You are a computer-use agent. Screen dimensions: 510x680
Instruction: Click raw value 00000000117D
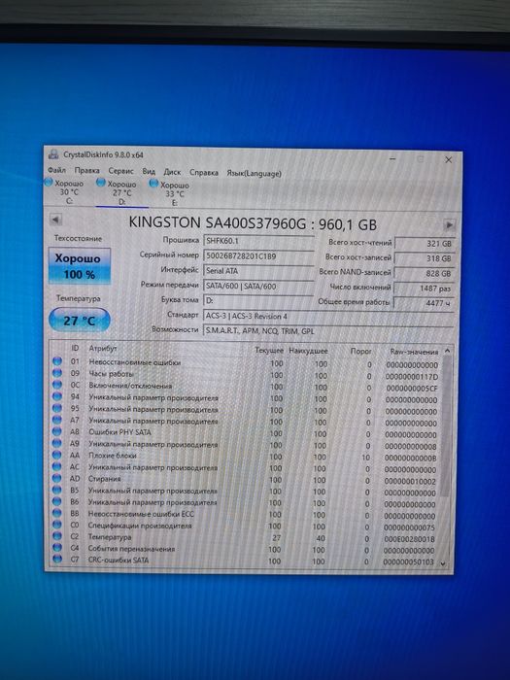[411, 377]
